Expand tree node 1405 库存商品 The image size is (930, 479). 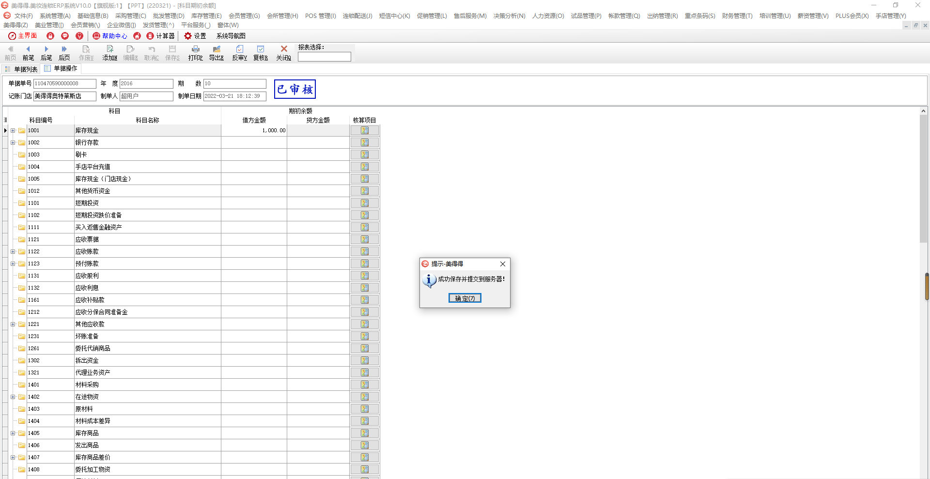coord(13,433)
